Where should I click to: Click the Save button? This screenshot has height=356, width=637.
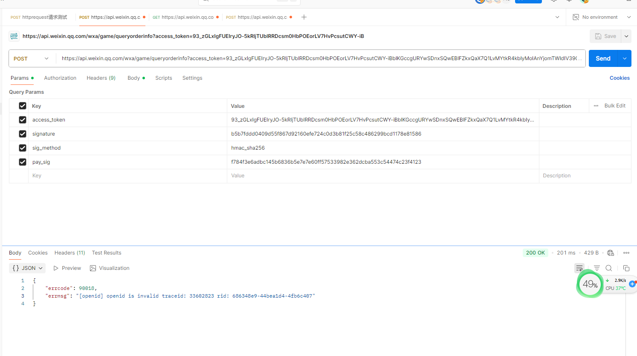[605, 36]
